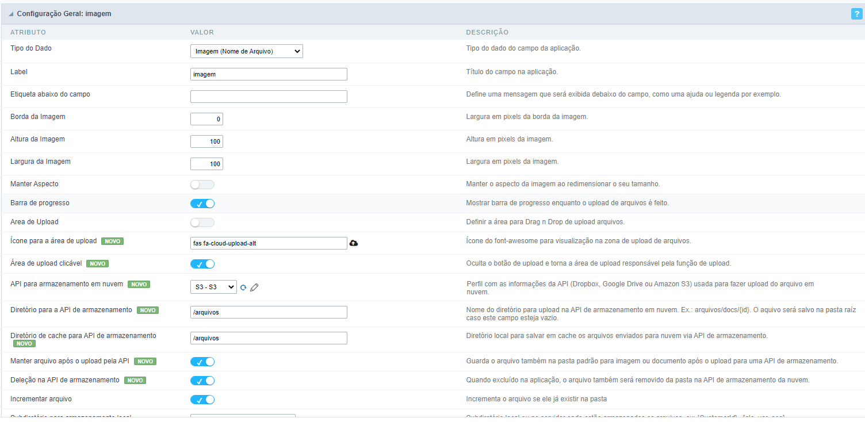The height and width of the screenshot is (422, 865).
Task: Click the upload icon class input field
Action: [269, 243]
